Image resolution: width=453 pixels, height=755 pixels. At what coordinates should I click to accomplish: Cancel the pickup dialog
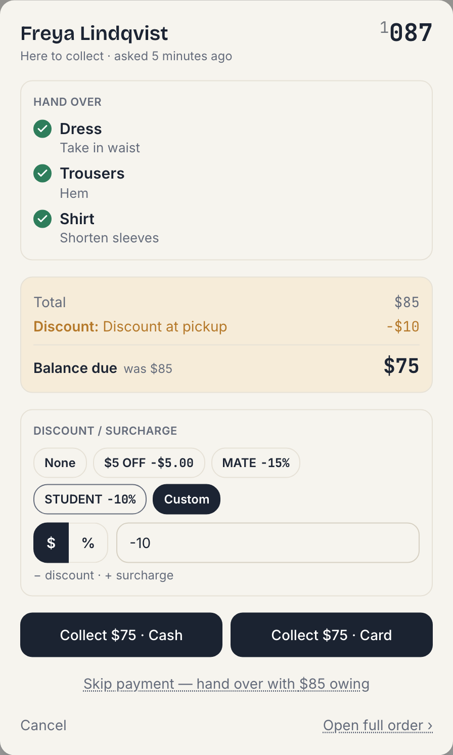43,725
